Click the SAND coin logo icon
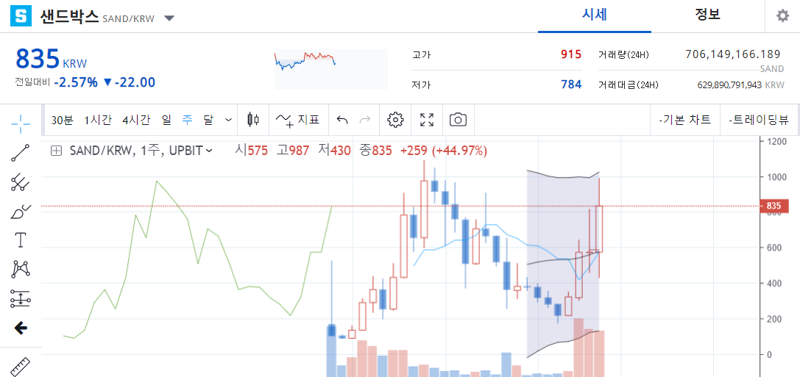800x377 pixels. click(x=21, y=16)
